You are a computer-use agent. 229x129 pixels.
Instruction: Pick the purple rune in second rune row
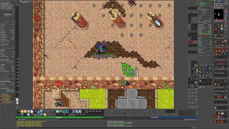tap(203, 72)
